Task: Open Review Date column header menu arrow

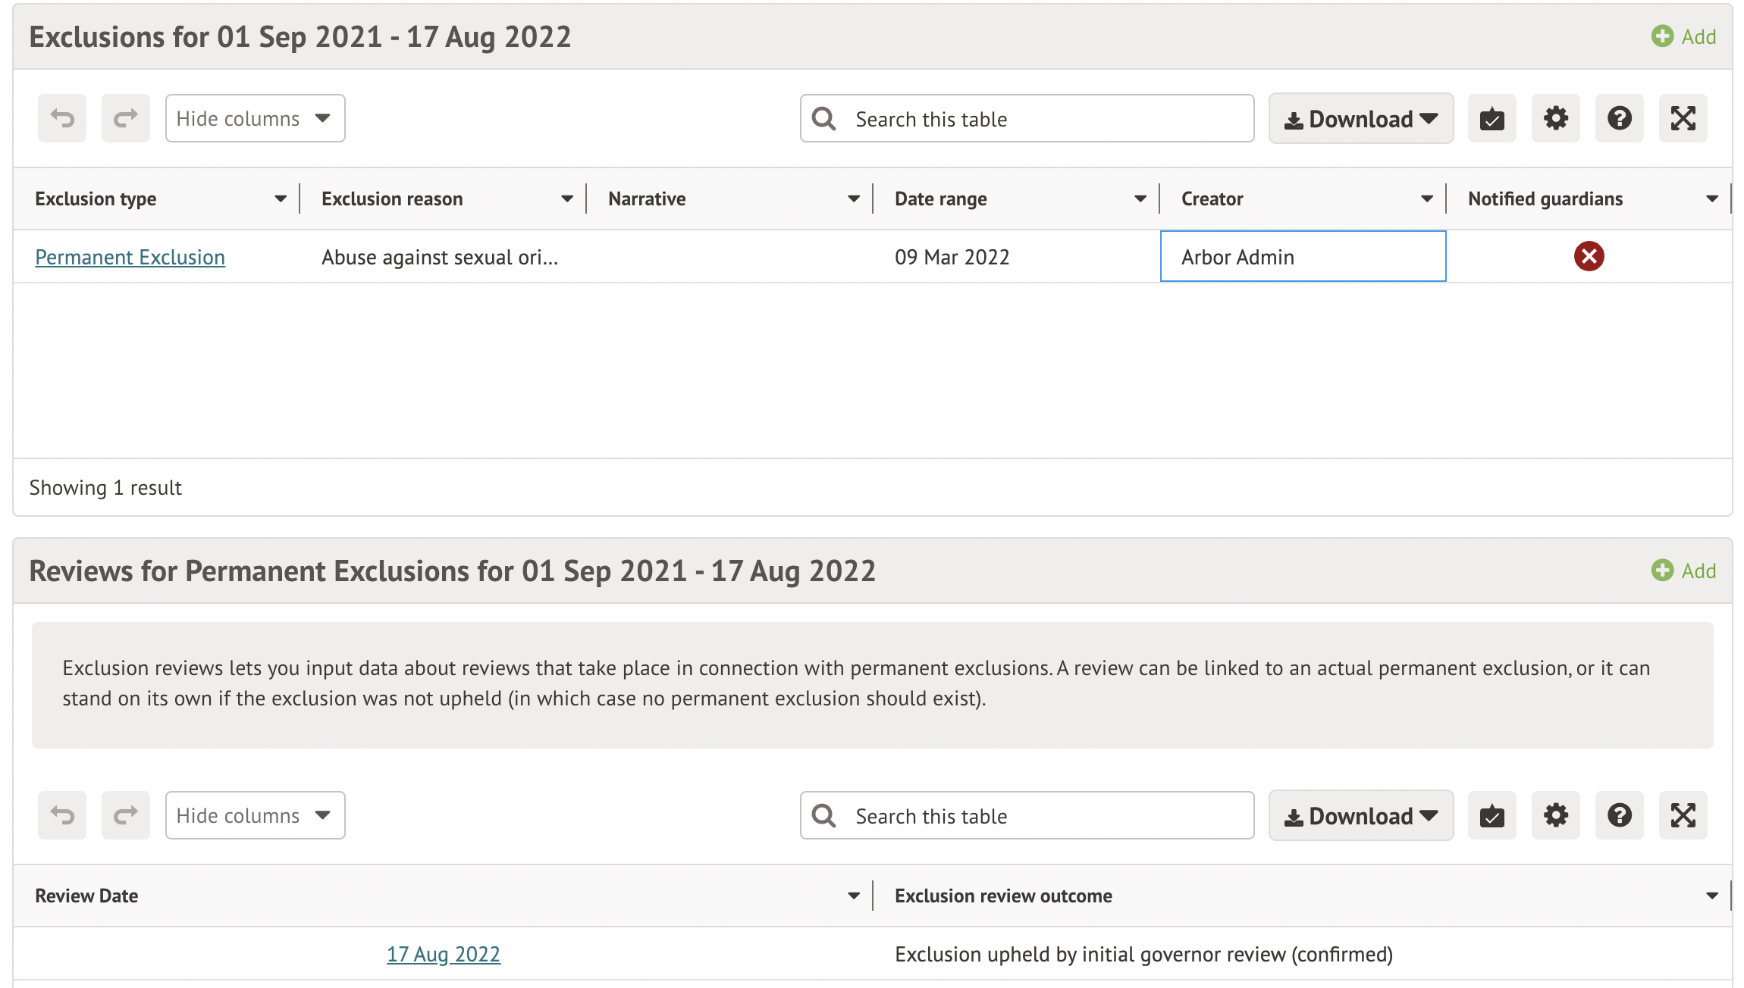Action: tap(853, 896)
